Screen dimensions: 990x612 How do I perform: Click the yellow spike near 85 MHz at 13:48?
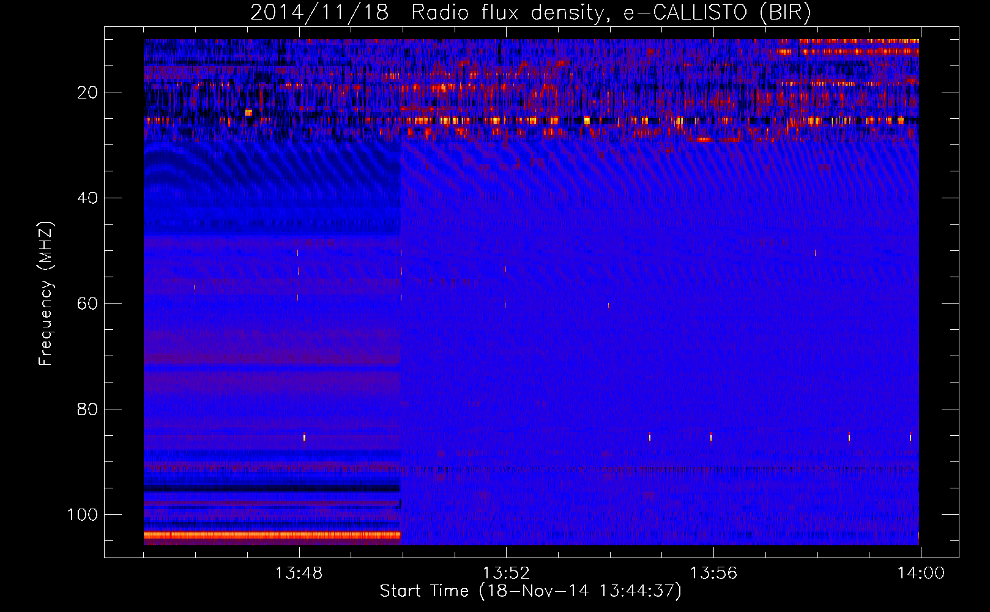coord(304,436)
